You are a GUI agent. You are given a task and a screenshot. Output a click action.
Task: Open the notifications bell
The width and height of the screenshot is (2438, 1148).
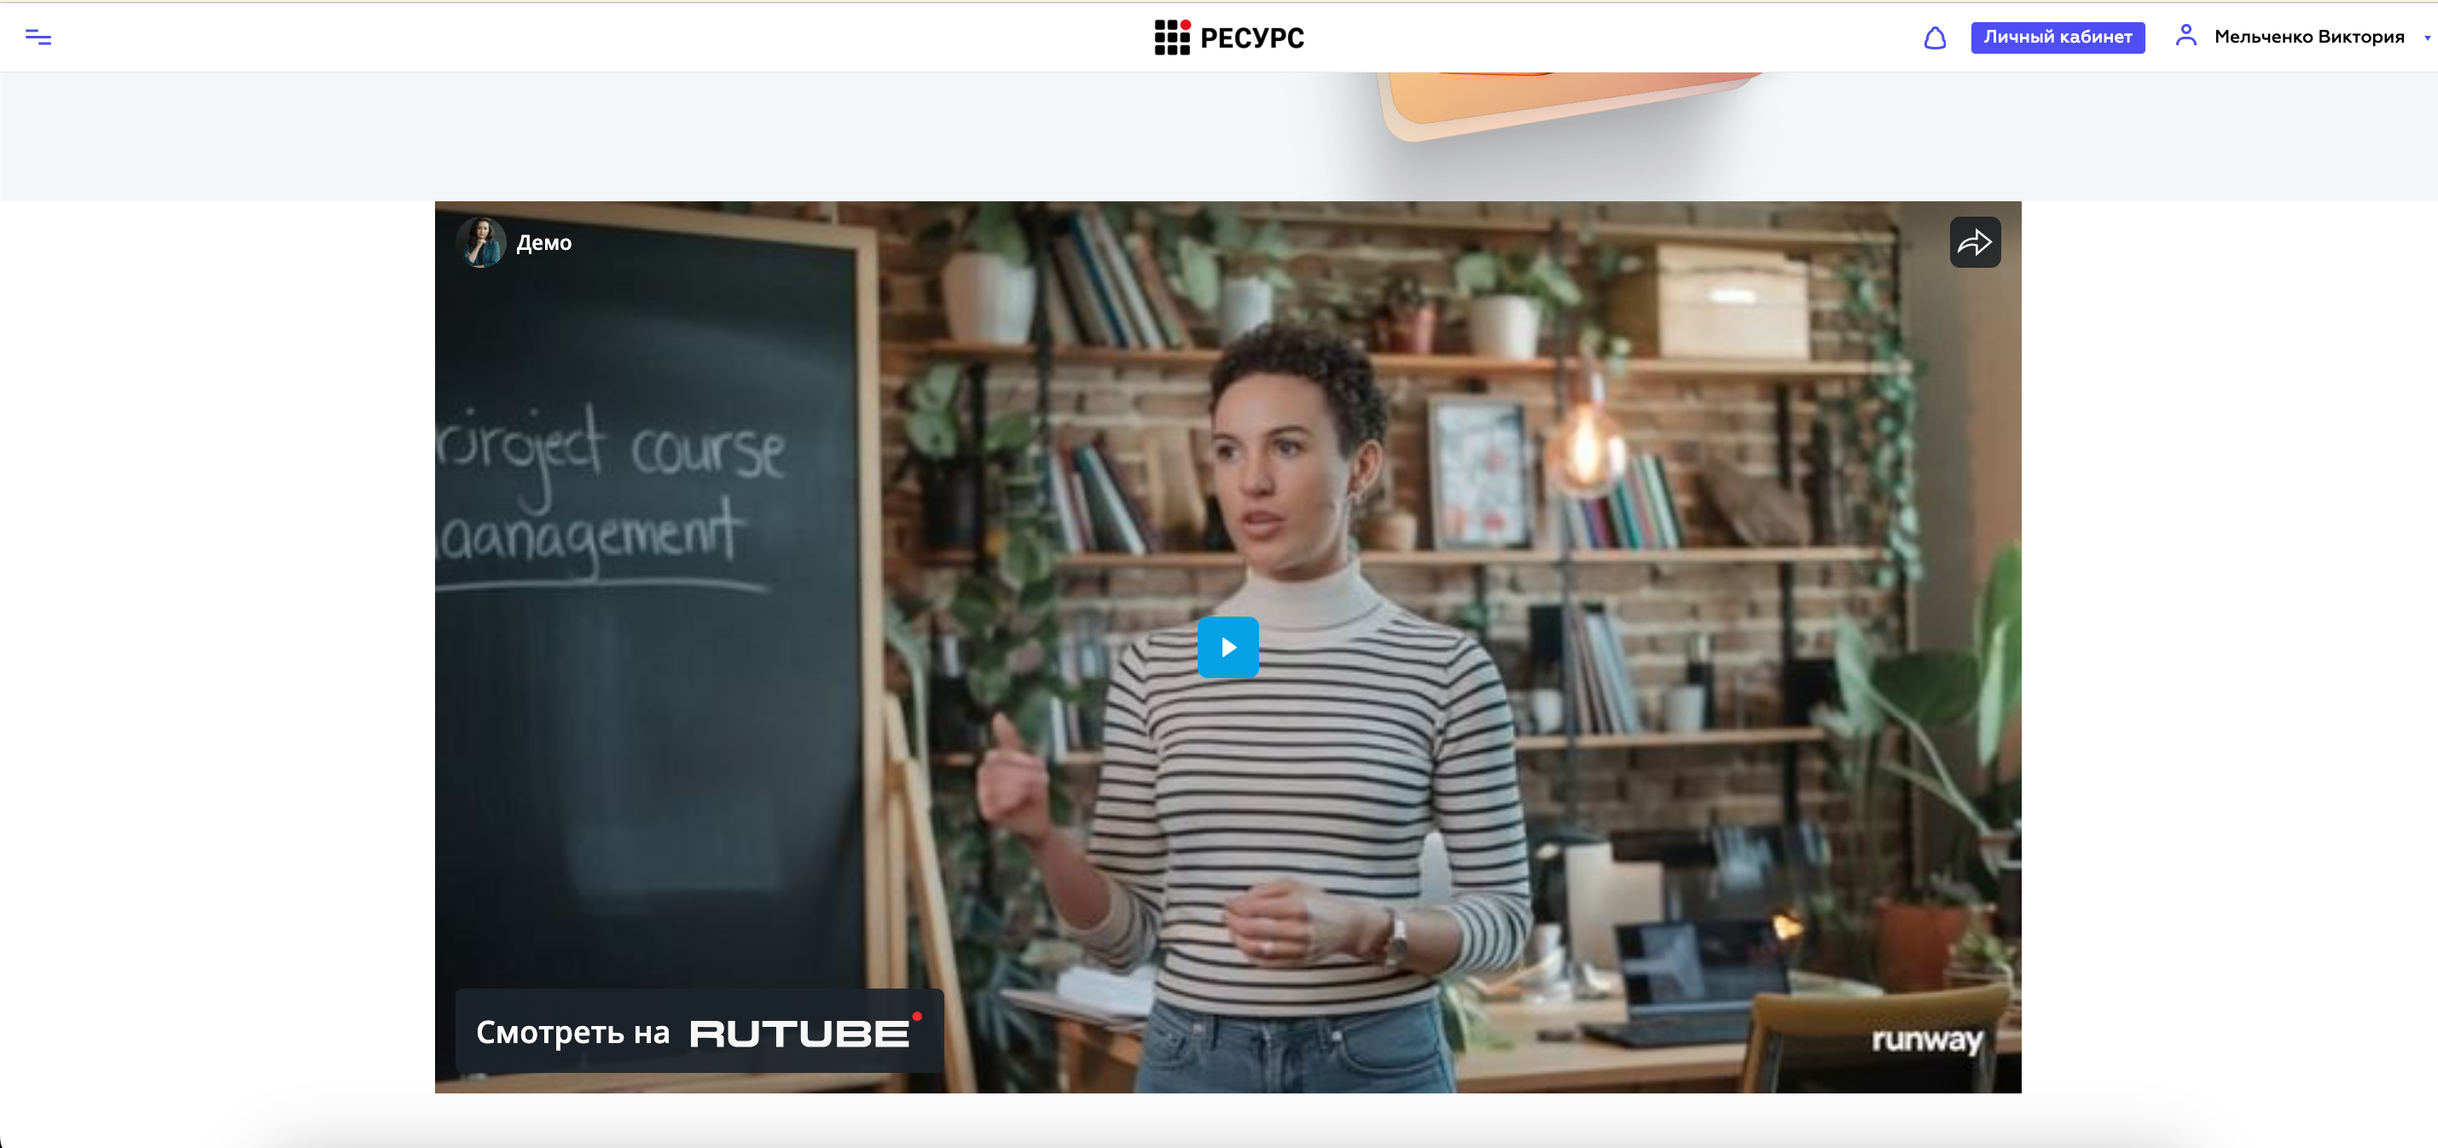pyautogui.click(x=1935, y=38)
